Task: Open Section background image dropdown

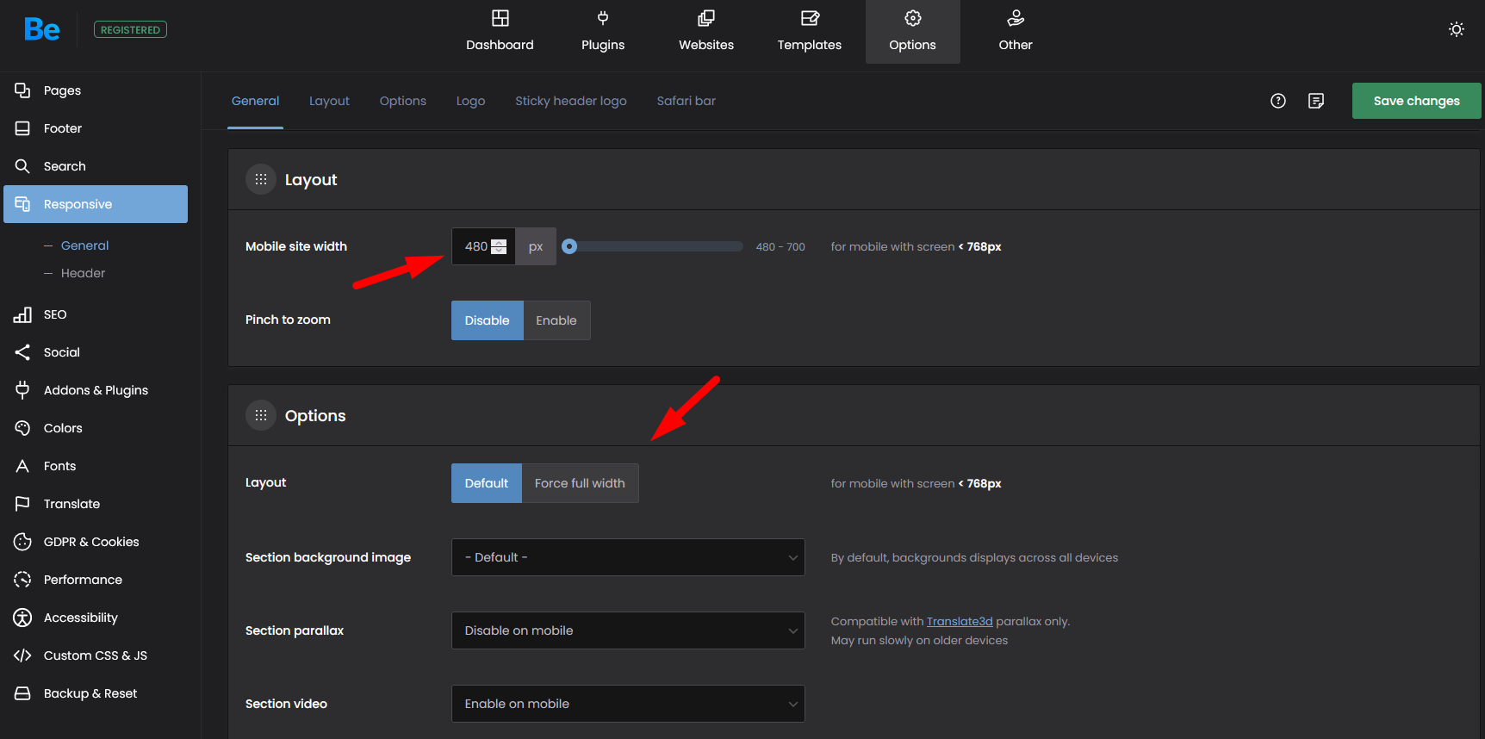Action: tap(628, 557)
